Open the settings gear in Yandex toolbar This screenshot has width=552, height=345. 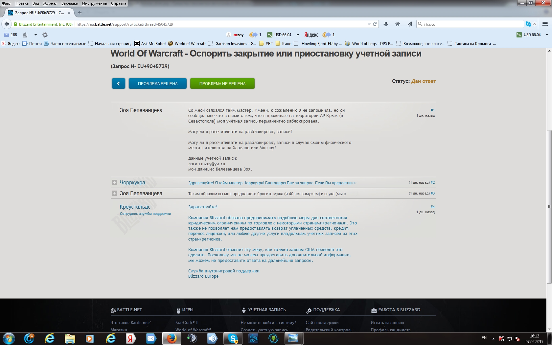(x=45, y=35)
